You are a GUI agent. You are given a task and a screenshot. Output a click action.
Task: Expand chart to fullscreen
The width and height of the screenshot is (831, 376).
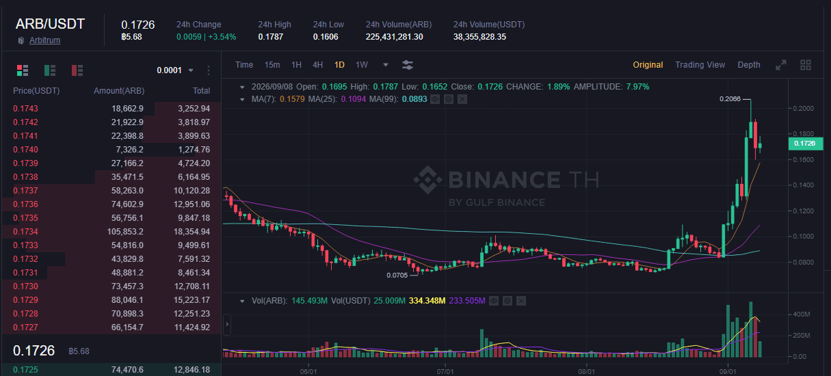click(x=781, y=65)
